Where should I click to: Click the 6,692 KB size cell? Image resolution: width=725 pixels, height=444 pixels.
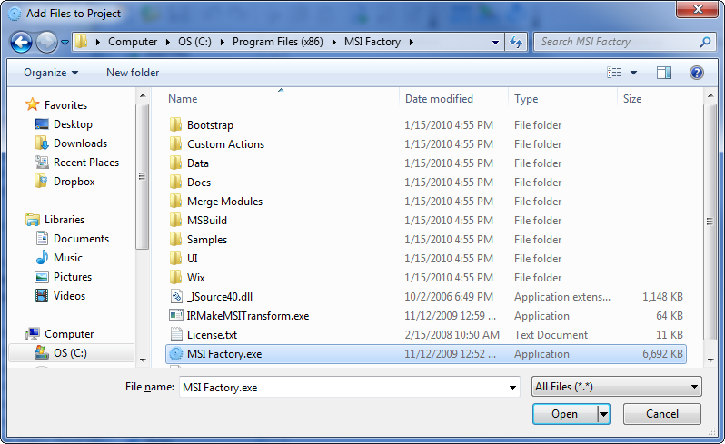coord(662,354)
